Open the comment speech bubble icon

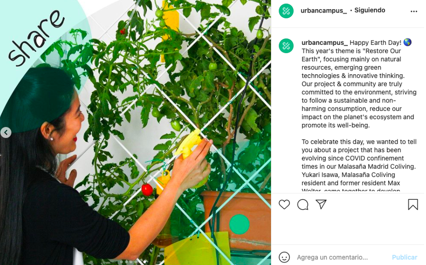point(303,205)
